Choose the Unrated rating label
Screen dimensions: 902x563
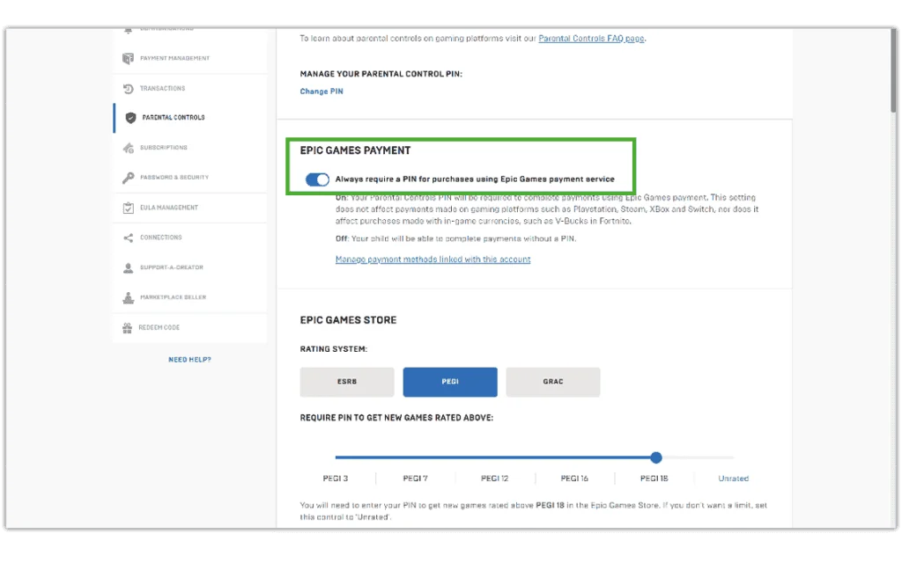click(x=734, y=479)
